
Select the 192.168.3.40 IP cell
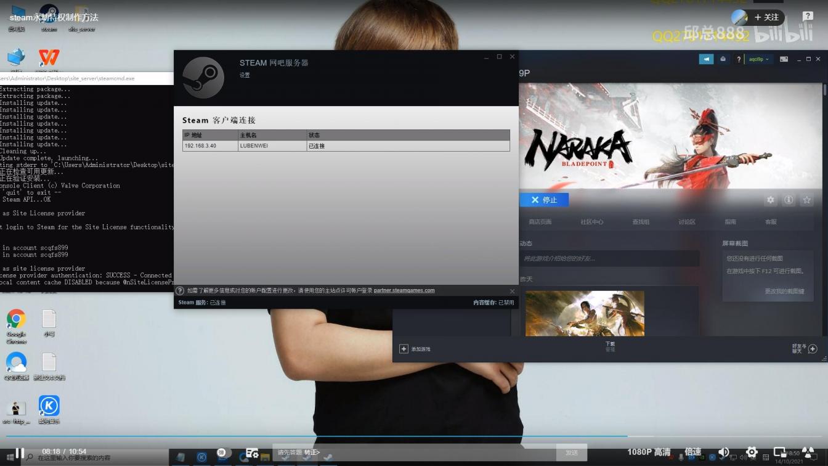(210, 146)
